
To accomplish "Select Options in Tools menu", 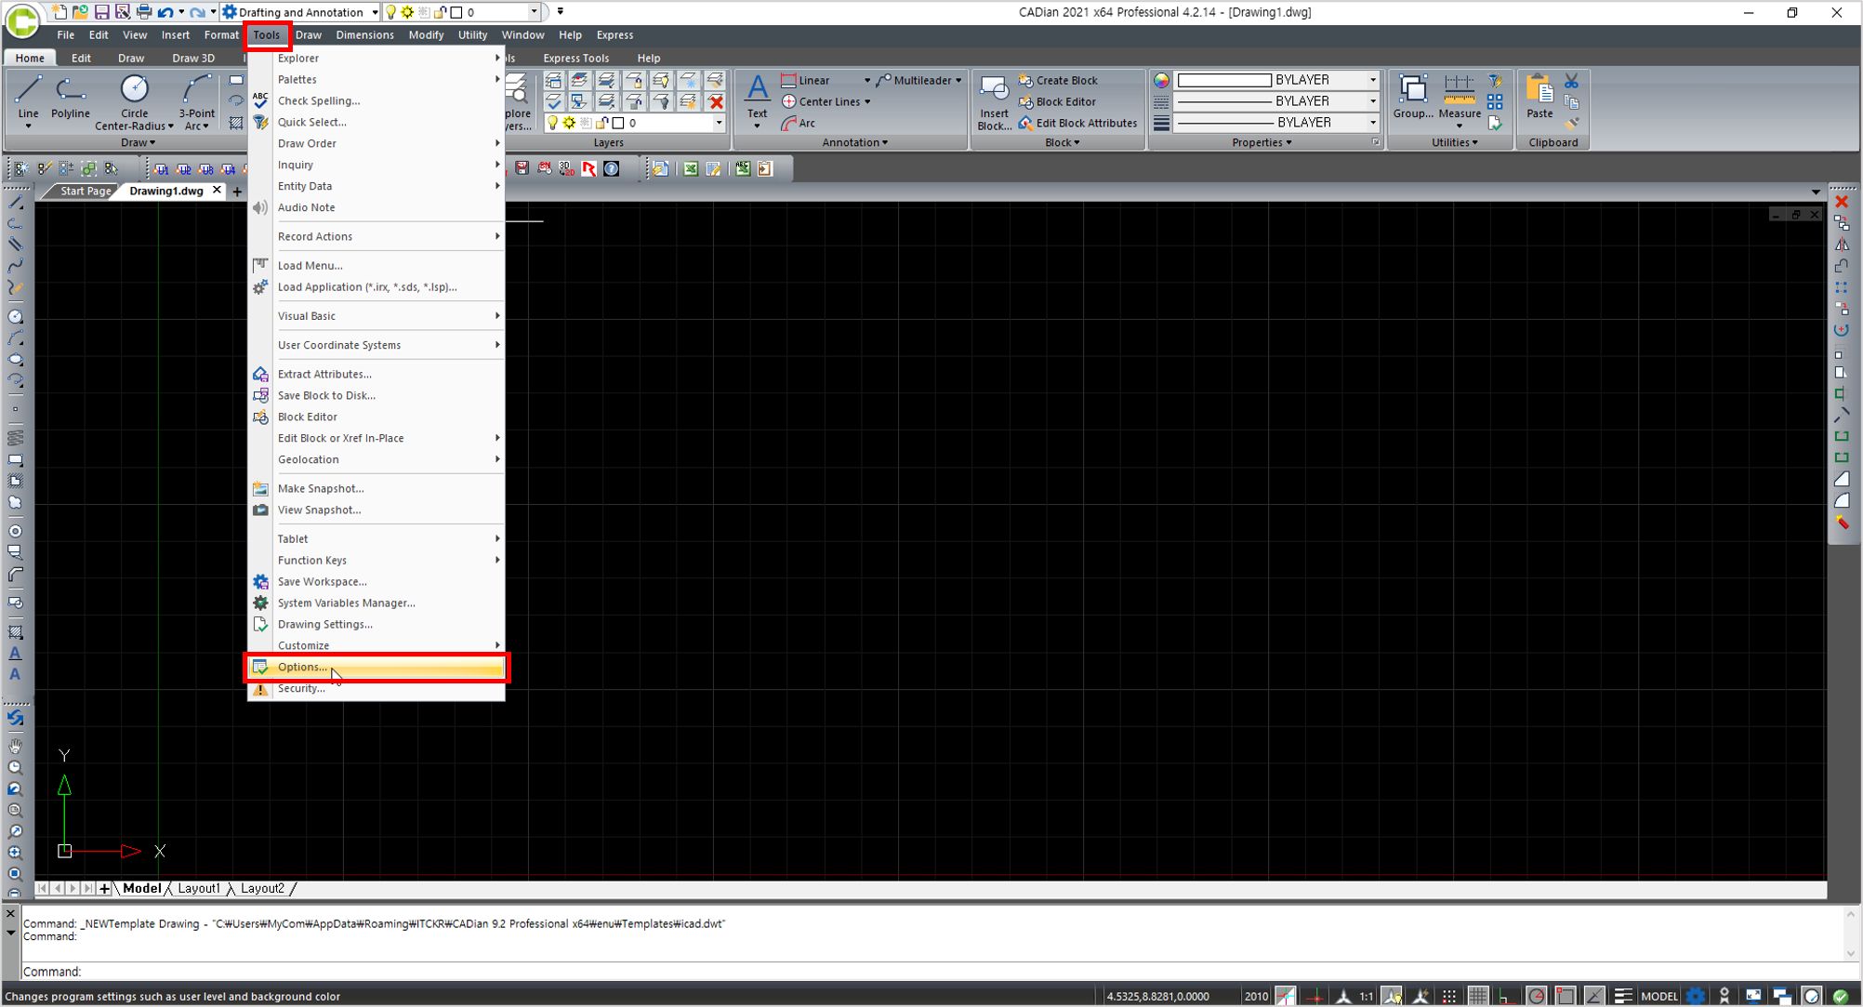I will click(x=377, y=667).
